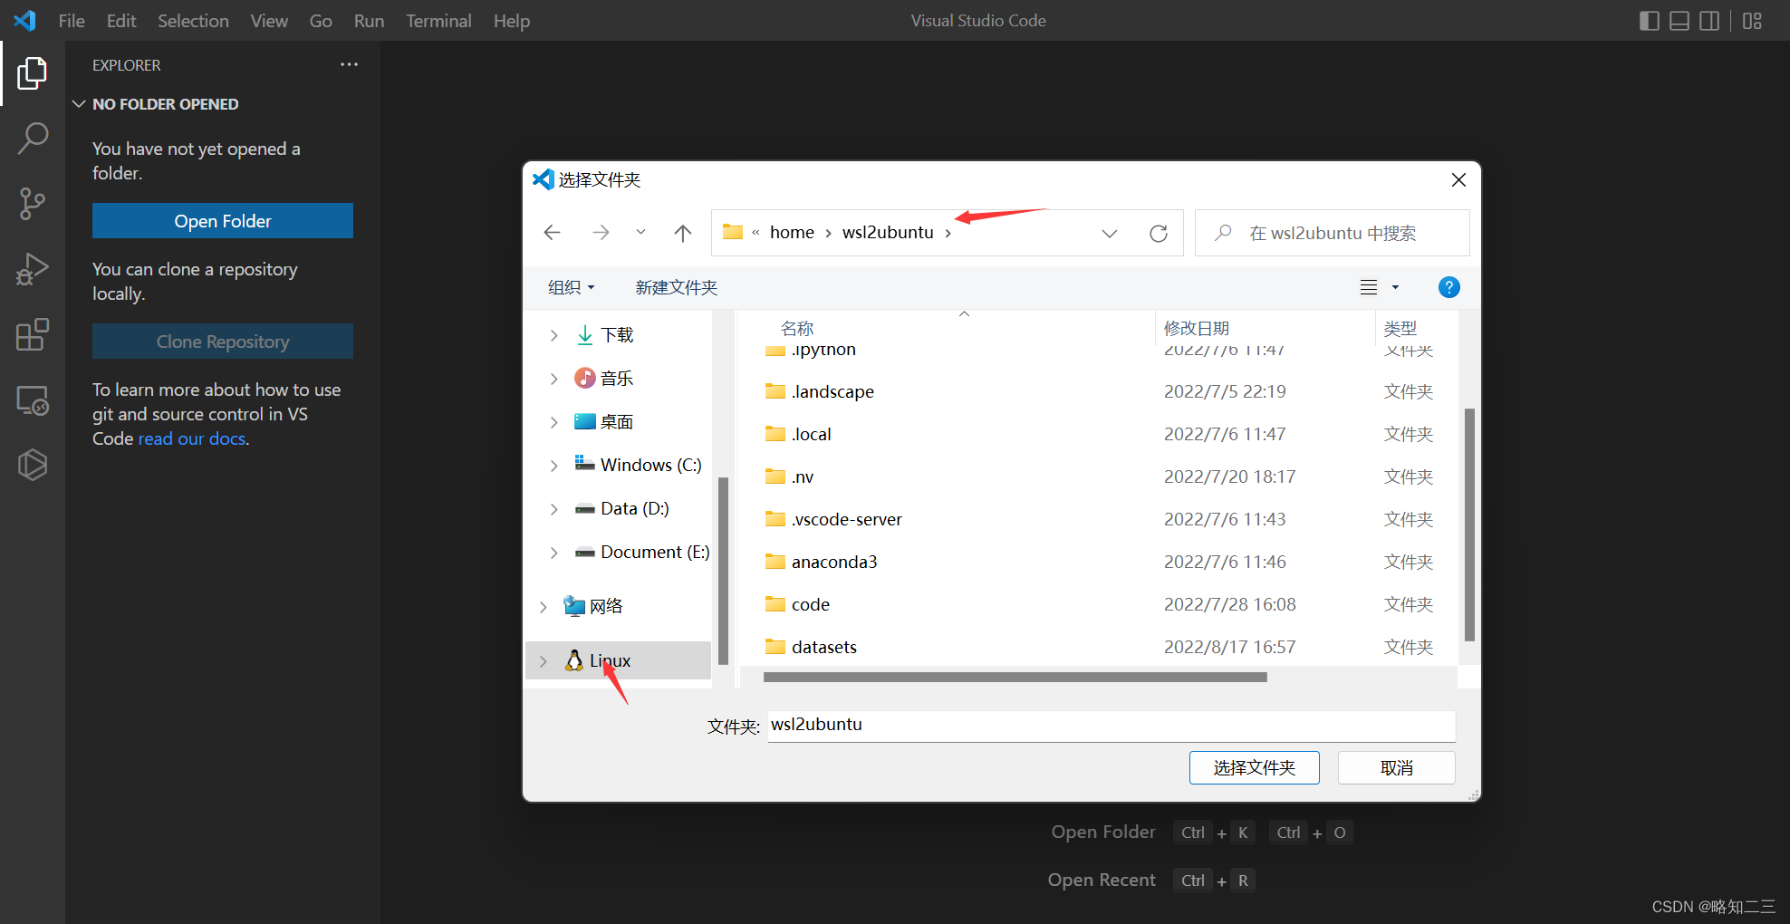The height and width of the screenshot is (924, 1790).
Task: Toggle Primary Side Bar layout icon
Action: (x=1650, y=21)
